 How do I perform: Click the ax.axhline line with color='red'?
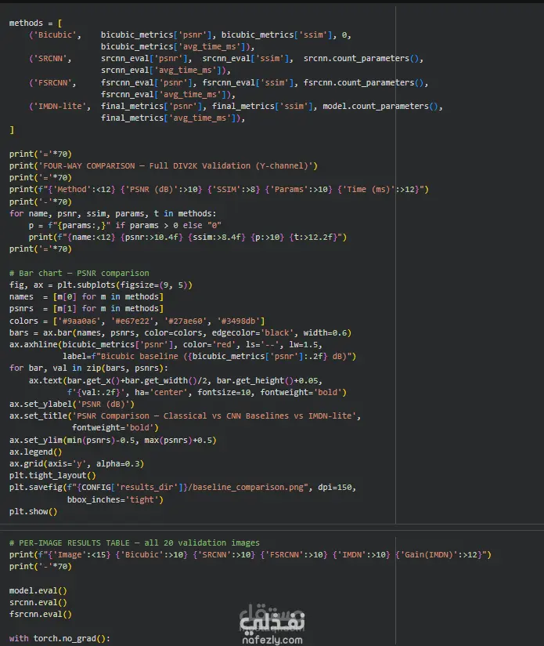166,344
